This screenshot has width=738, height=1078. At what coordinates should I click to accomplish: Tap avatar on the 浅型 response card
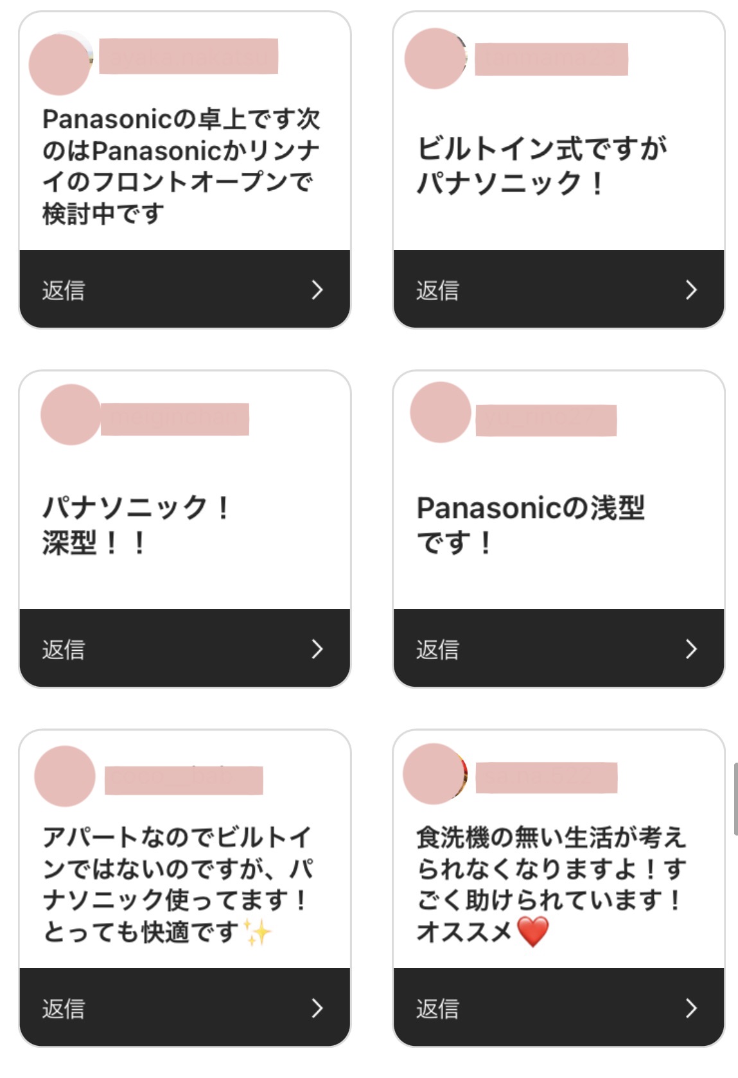coord(441,412)
